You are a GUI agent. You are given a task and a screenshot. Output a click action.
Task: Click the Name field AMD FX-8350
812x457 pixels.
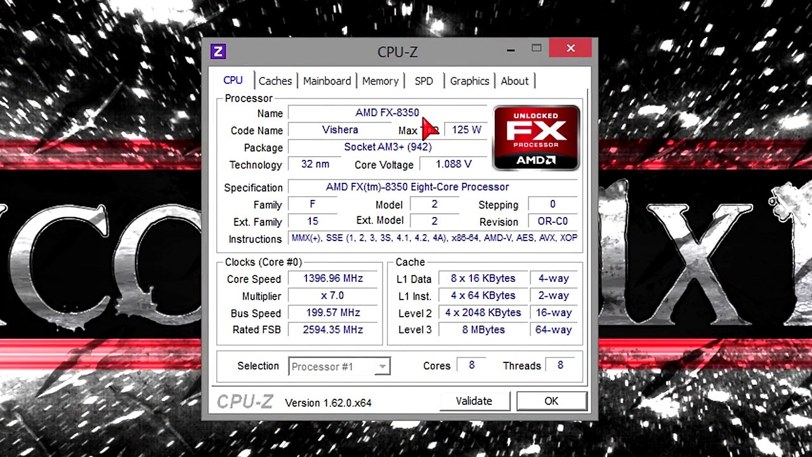tap(387, 112)
